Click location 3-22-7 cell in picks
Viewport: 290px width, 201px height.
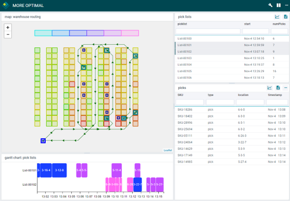pos(242,142)
